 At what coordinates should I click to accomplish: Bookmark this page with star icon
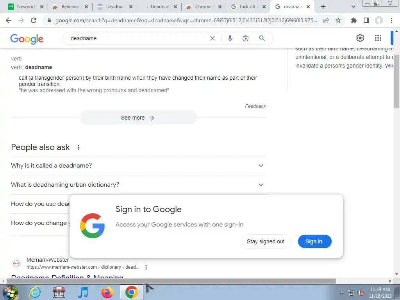pos(338,20)
